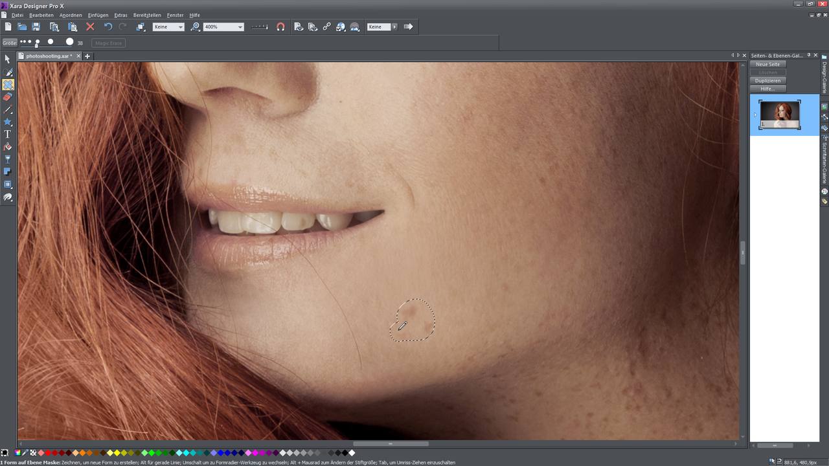
Task: Open the Anordnen menu
Action: pos(71,15)
